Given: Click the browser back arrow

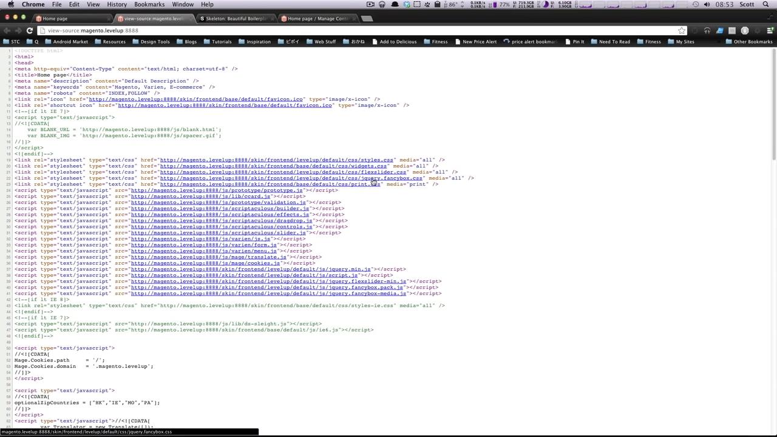Looking at the screenshot, I should point(7,30).
